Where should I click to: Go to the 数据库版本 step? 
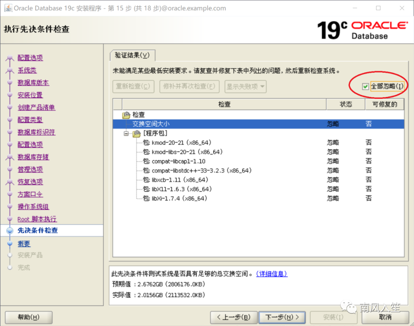click(x=33, y=83)
